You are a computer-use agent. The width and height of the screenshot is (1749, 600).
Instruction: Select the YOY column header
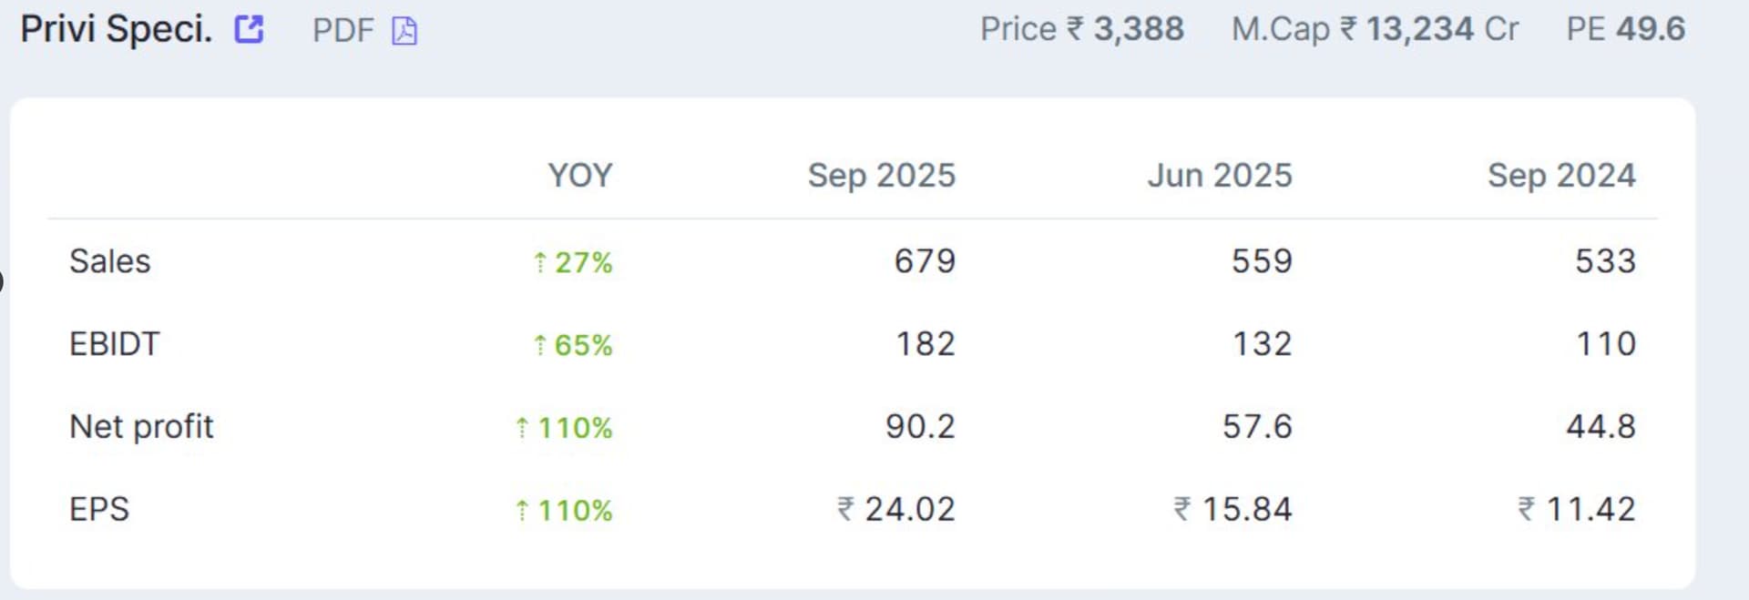click(x=579, y=175)
